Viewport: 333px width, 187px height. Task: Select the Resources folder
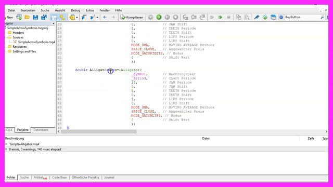tap(20, 47)
